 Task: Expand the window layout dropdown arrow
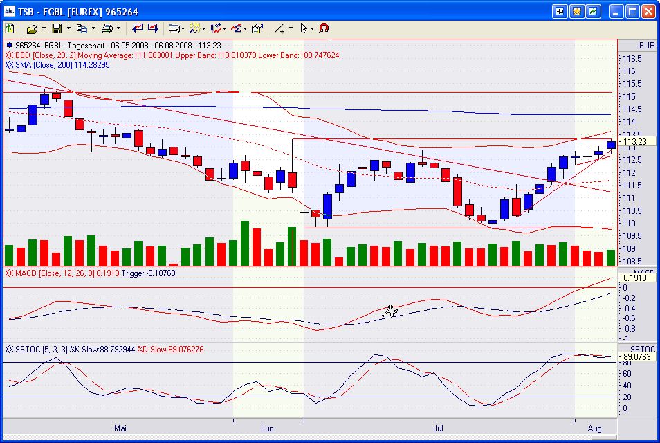coord(183,28)
